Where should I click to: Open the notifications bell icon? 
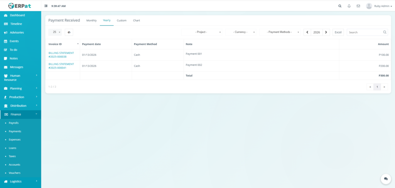click(349, 6)
